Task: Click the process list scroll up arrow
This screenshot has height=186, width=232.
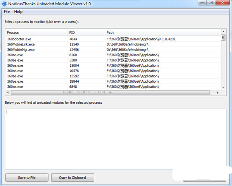Action: pyautogui.click(x=223, y=32)
